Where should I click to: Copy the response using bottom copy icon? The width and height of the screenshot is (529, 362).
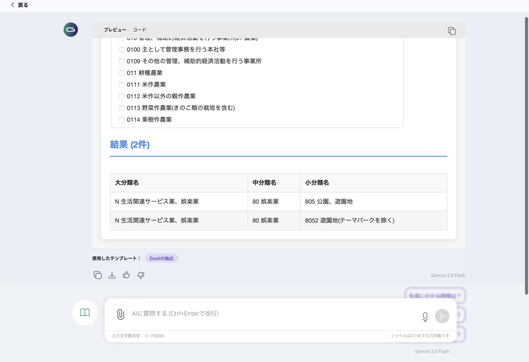coord(98,275)
